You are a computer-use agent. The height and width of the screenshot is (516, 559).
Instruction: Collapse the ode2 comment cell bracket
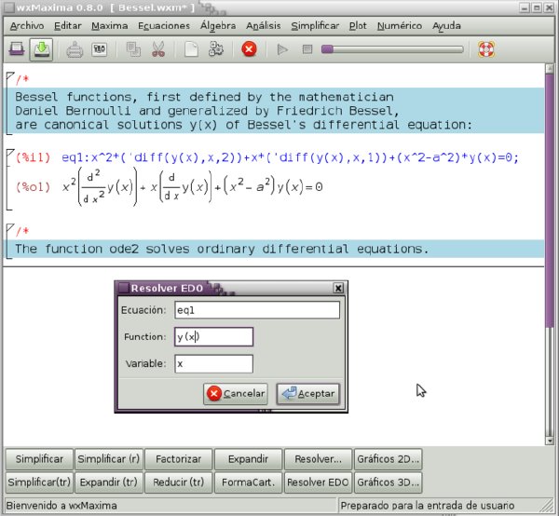(10, 227)
